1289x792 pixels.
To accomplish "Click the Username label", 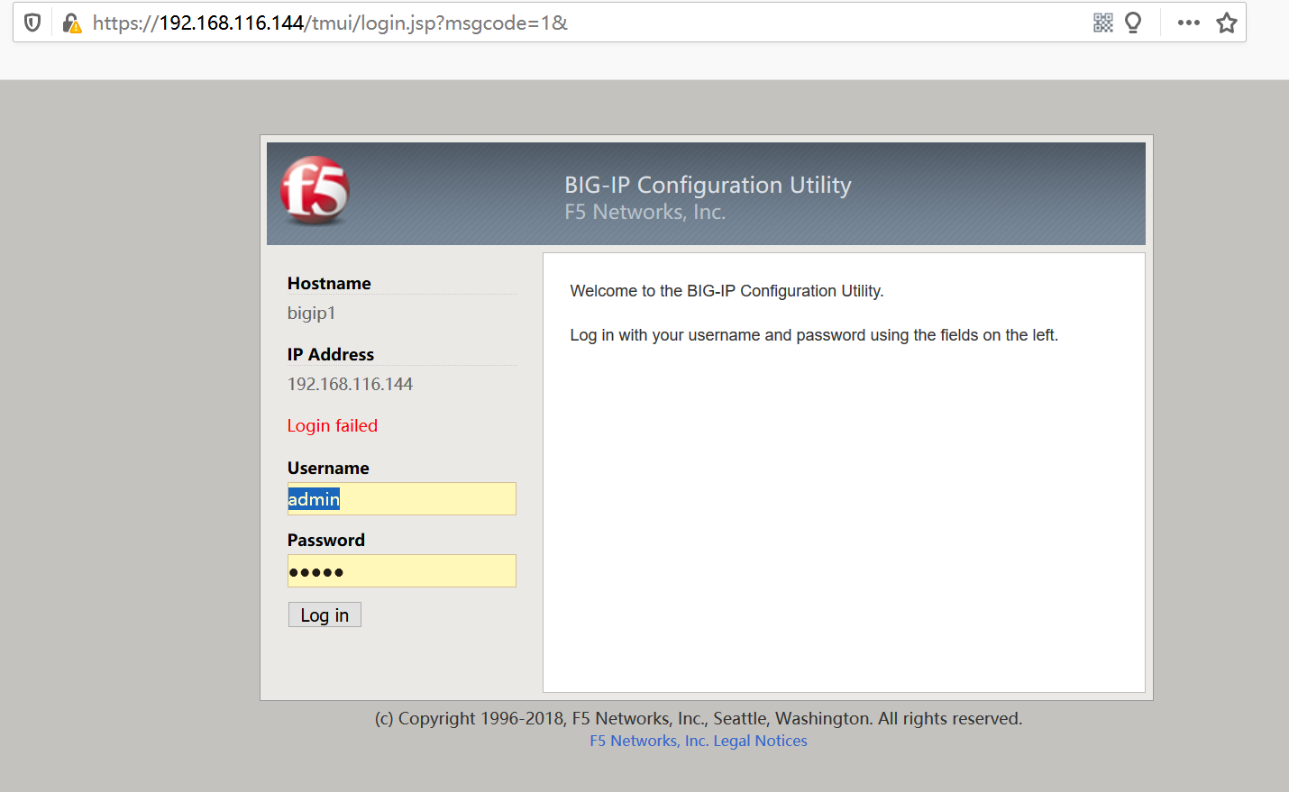I will pos(328,468).
